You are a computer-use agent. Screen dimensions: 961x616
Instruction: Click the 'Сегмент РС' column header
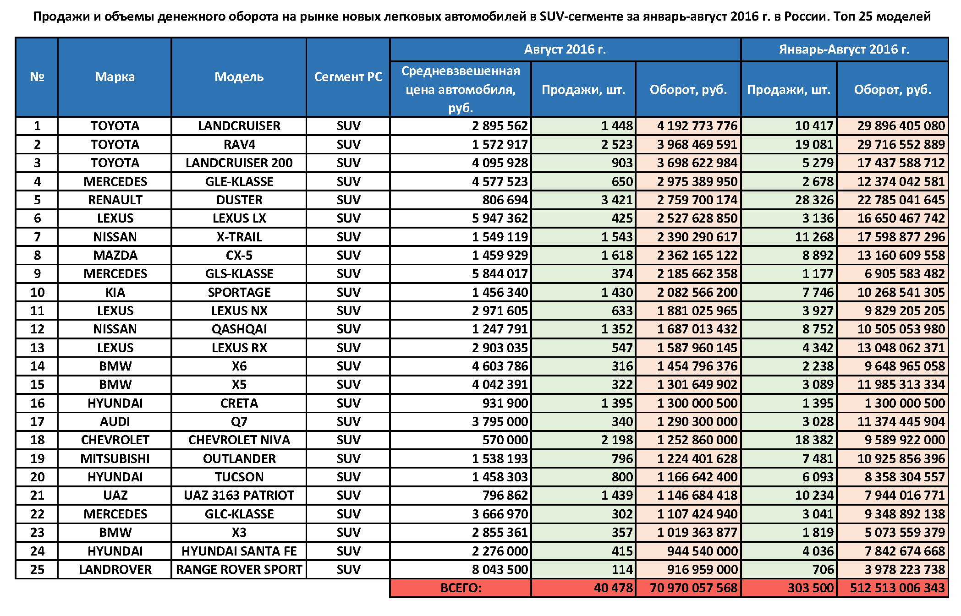point(348,77)
